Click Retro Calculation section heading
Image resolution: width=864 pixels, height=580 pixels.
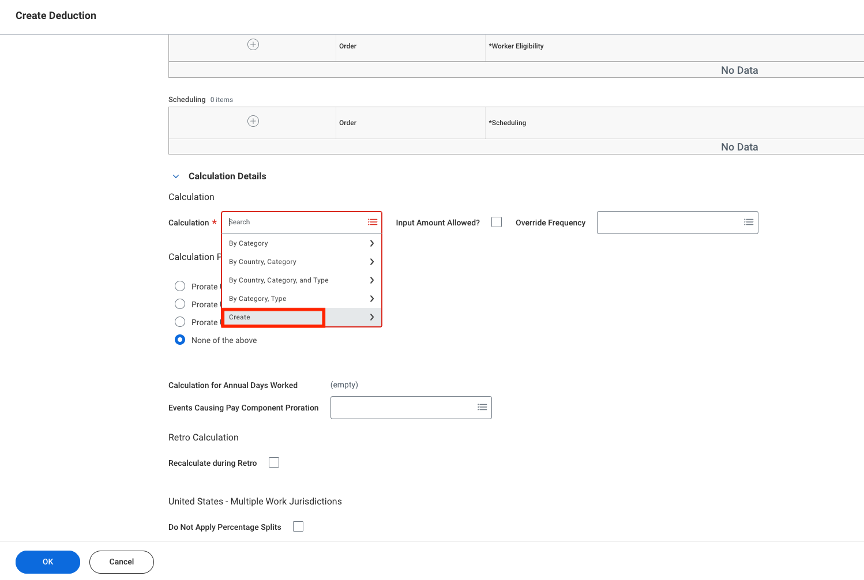click(x=204, y=438)
